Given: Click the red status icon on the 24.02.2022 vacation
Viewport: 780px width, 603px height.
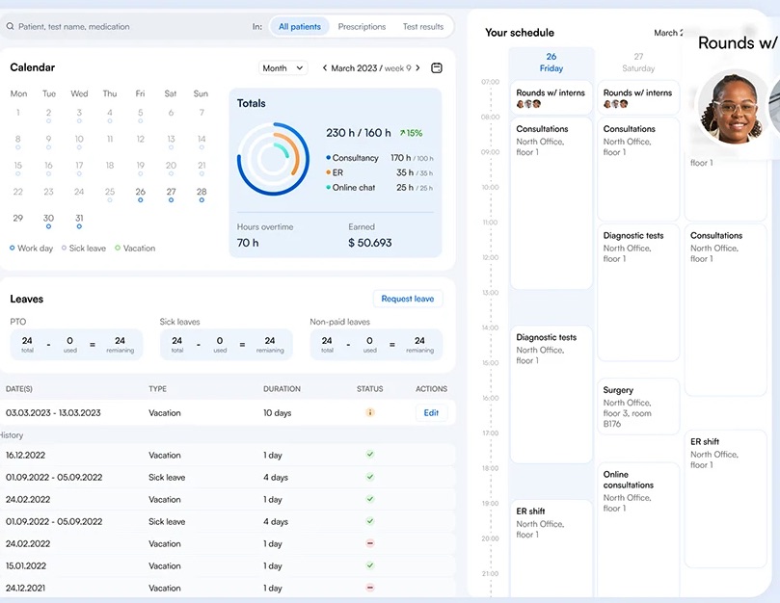Looking at the screenshot, I should [371, 544].
